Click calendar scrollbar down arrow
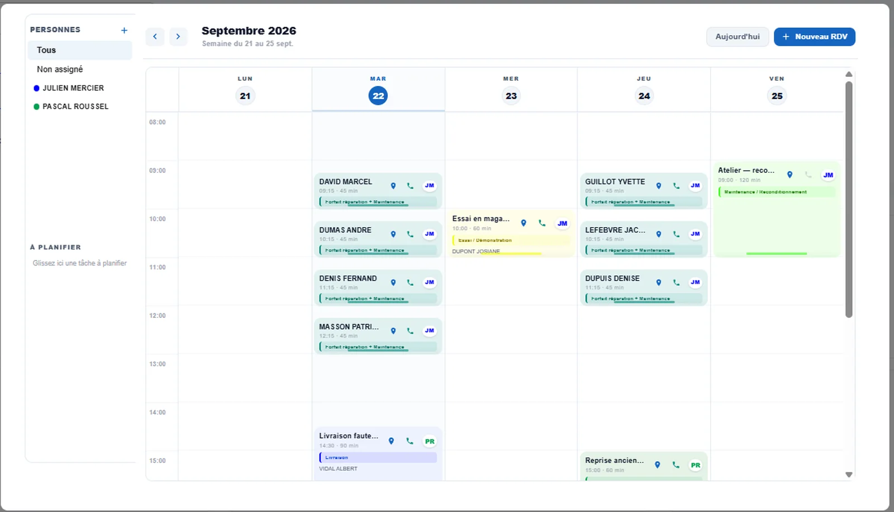The height and width of the screenshot is (512, 894). 849,475
